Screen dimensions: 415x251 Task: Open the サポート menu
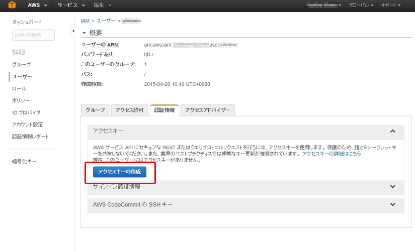(x=391, y=5)
